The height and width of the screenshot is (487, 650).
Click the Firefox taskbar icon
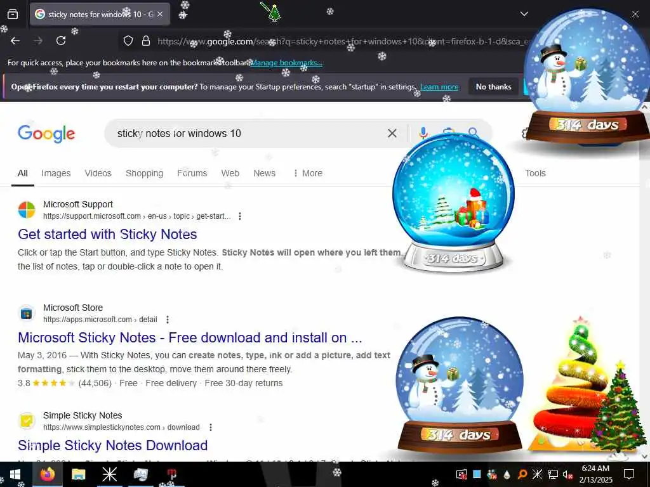[47, 474]
